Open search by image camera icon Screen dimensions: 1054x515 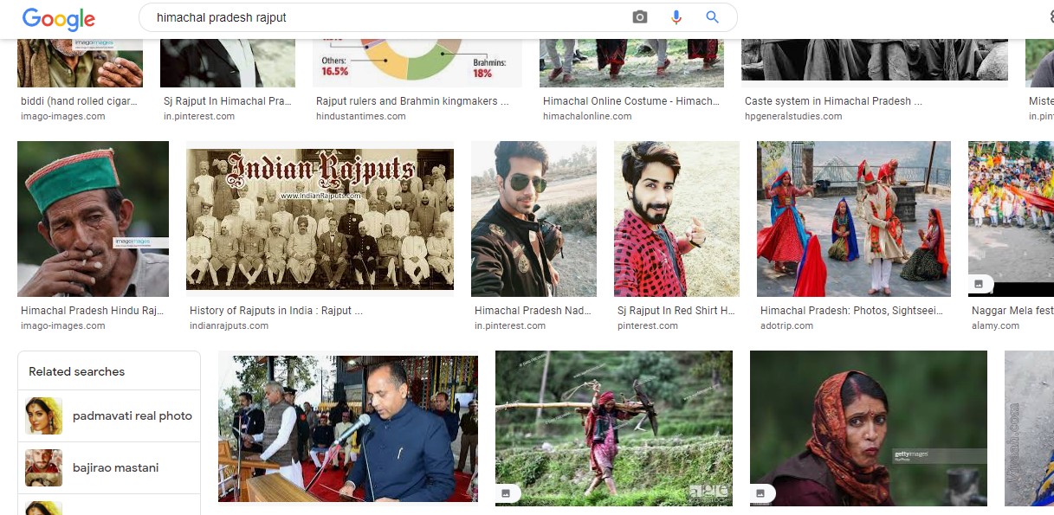tap(638, 17)
